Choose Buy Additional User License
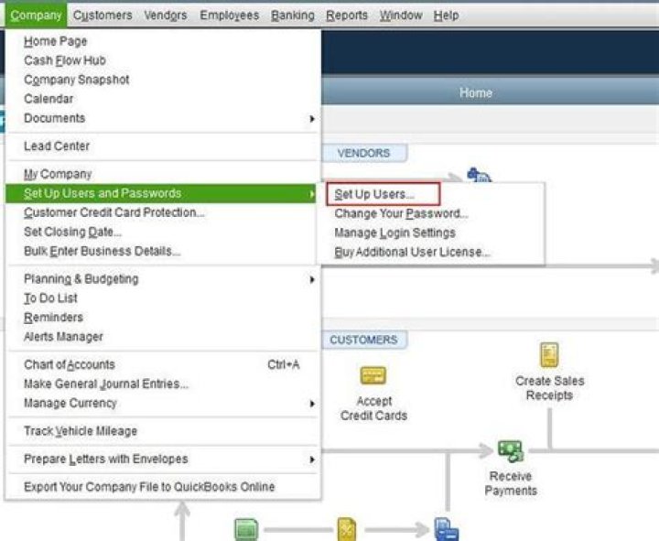The image size is (659, 541). pos(432,253)
